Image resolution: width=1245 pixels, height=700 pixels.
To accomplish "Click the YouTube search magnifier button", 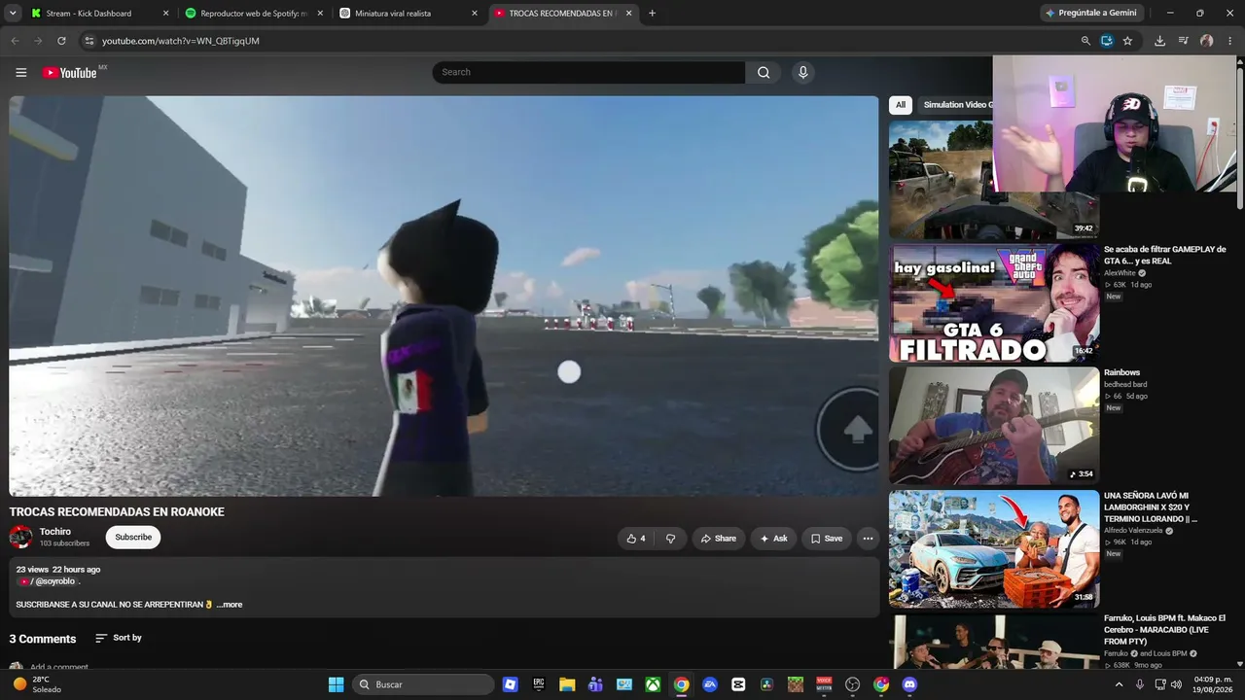I will (764, 72).
